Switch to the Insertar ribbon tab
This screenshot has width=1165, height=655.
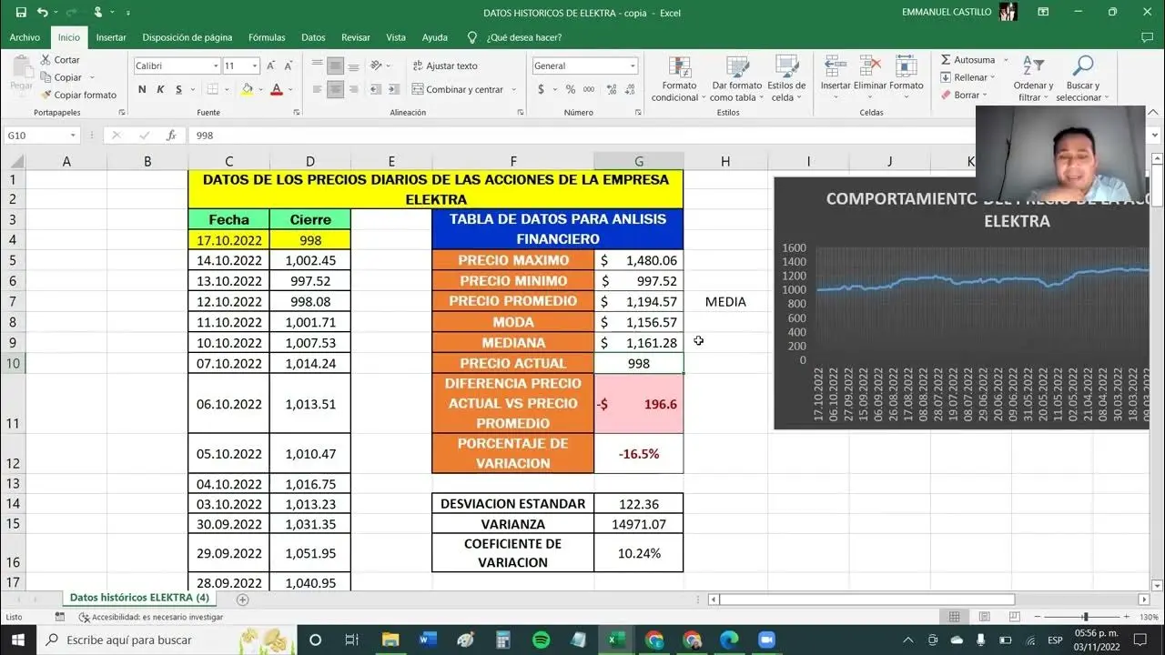(x=111, y=37)
